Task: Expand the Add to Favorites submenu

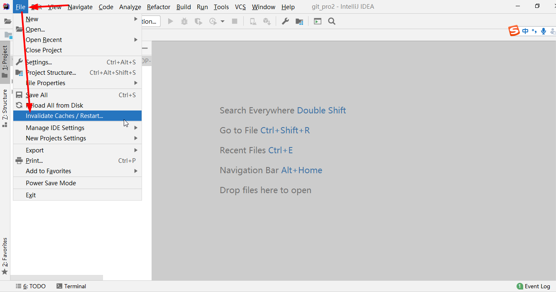Action: click(x=77, y=171)
